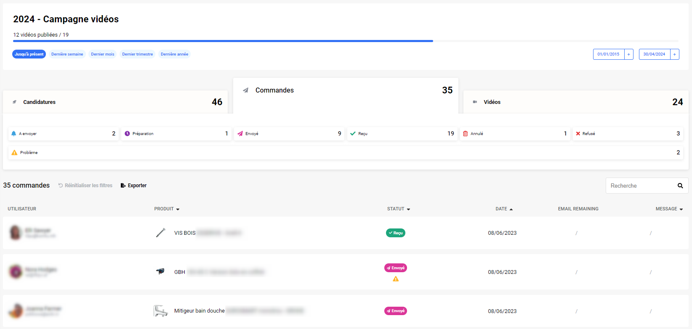Screen dimensions: 692x329
Task: Sort by the PRODUIT column dropdown
Action: [167, 209]
